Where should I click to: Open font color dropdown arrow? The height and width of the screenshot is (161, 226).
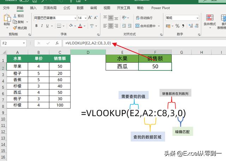click(x=85, y=26)
